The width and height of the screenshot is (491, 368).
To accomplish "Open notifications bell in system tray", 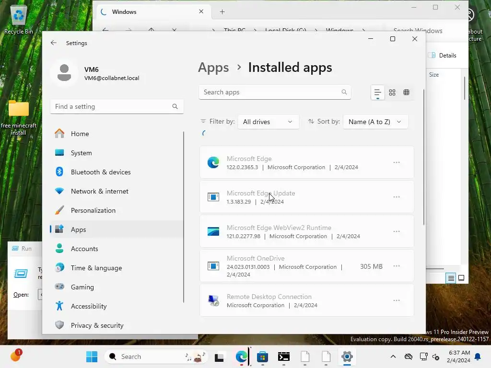I will coord(478,356).
